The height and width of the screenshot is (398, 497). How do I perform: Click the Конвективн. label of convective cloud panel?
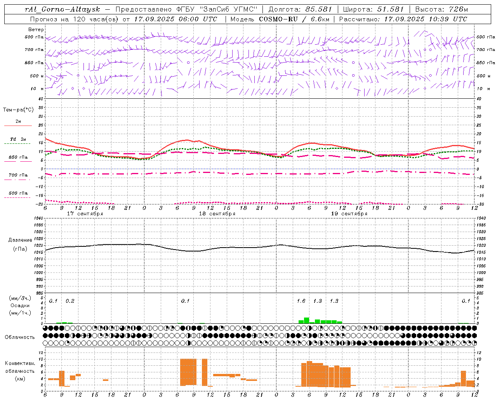point(20,363)
